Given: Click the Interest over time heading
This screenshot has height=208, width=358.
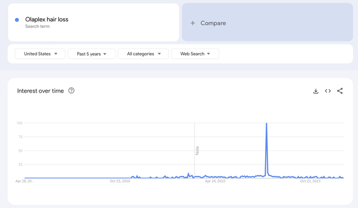Looking at the screenshot, I should tap(40, 91).
